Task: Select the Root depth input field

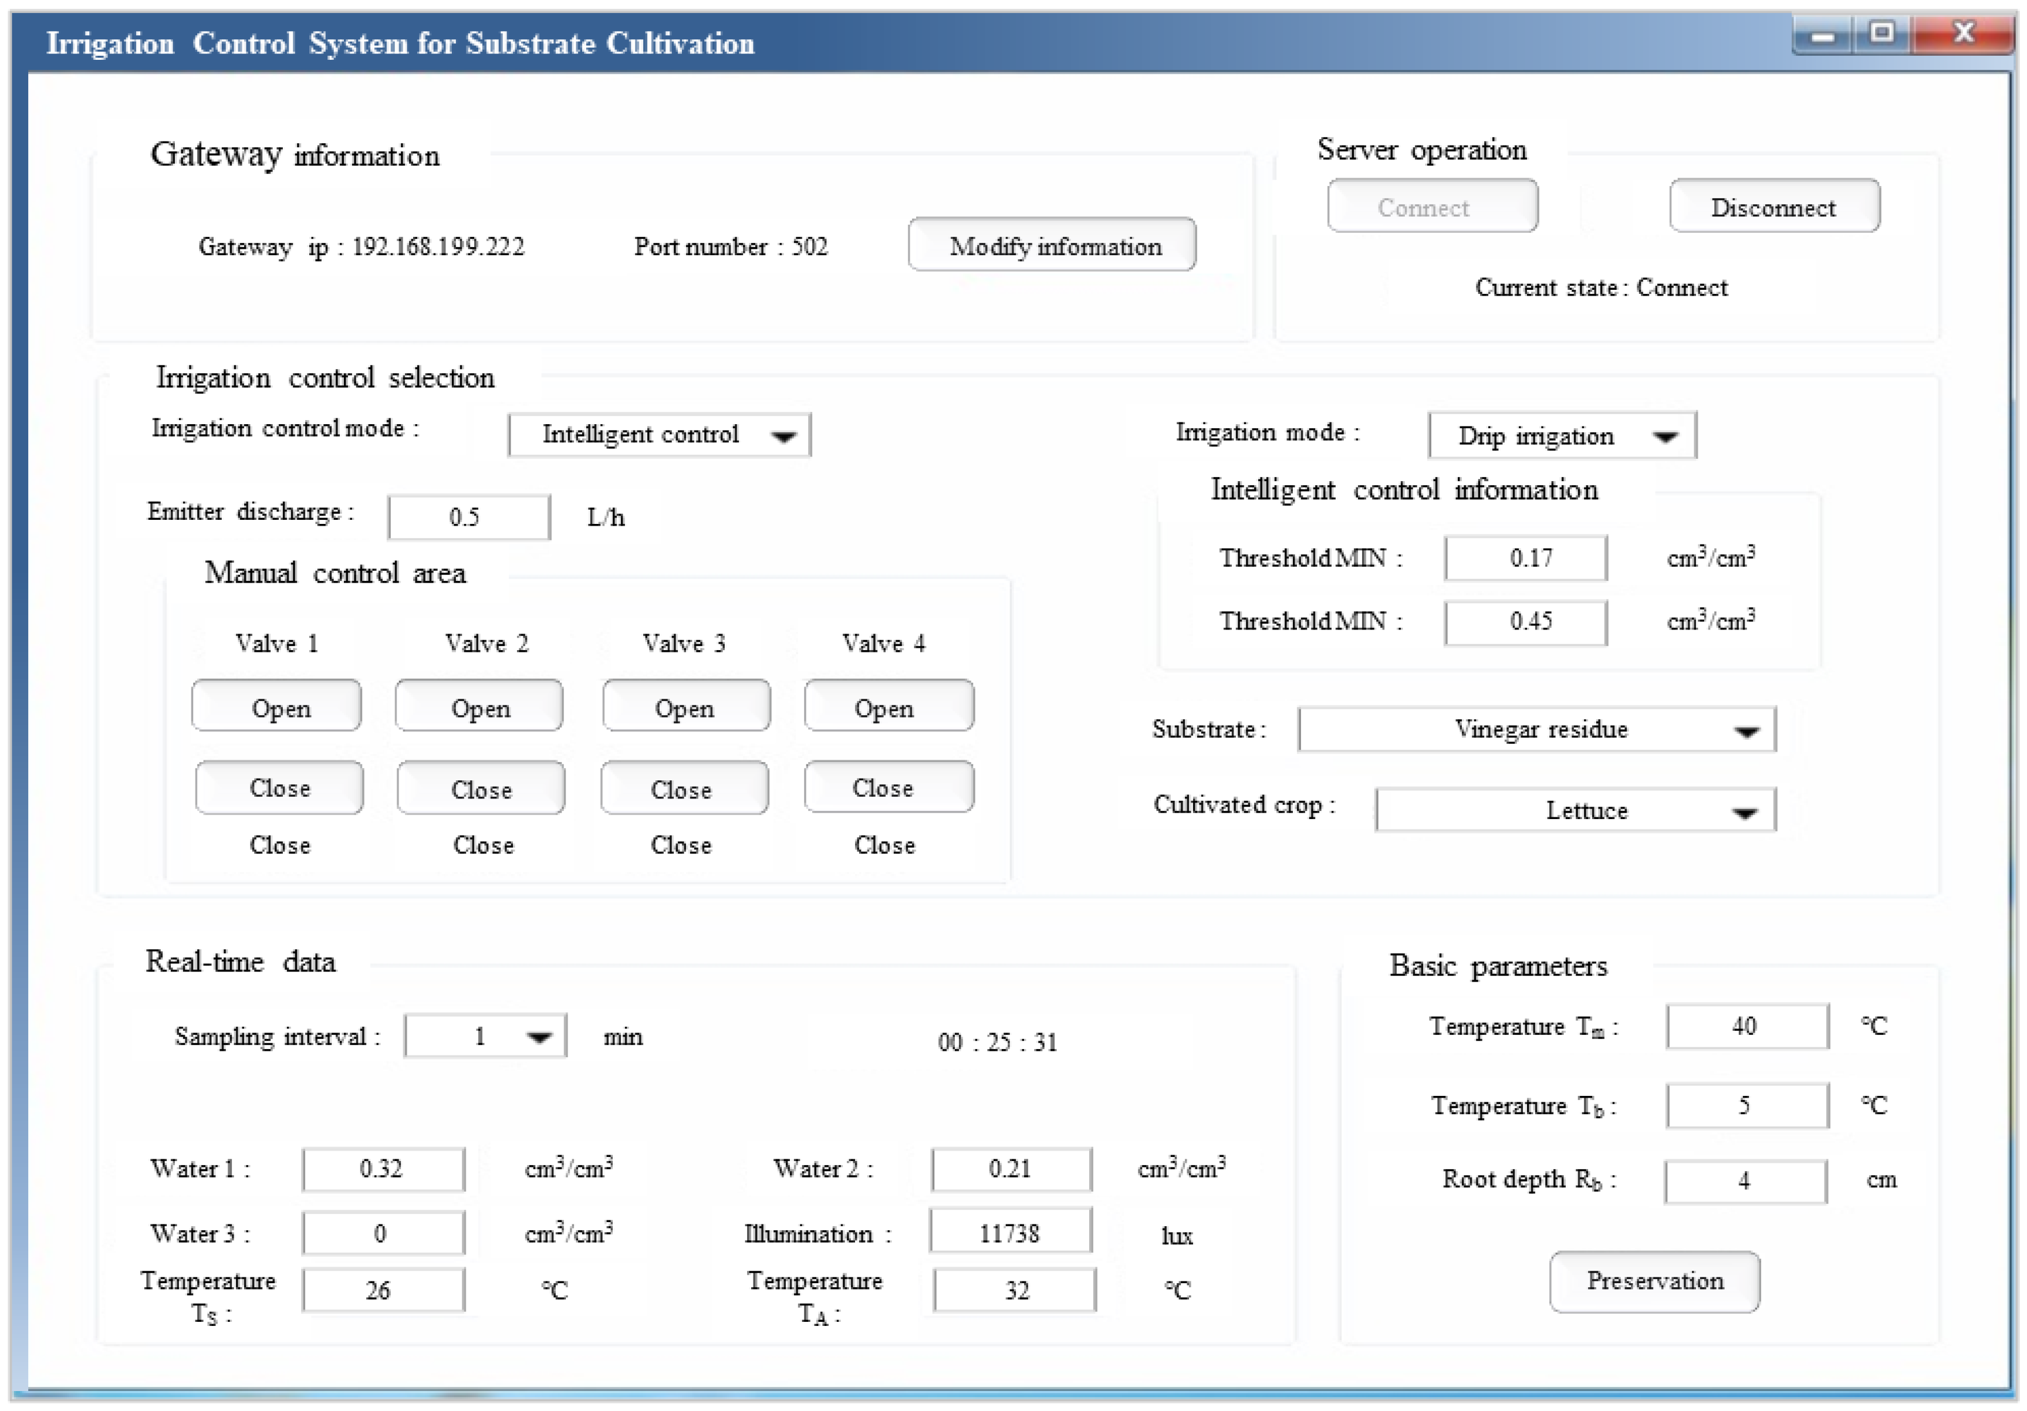Action: point(1745,1182)
